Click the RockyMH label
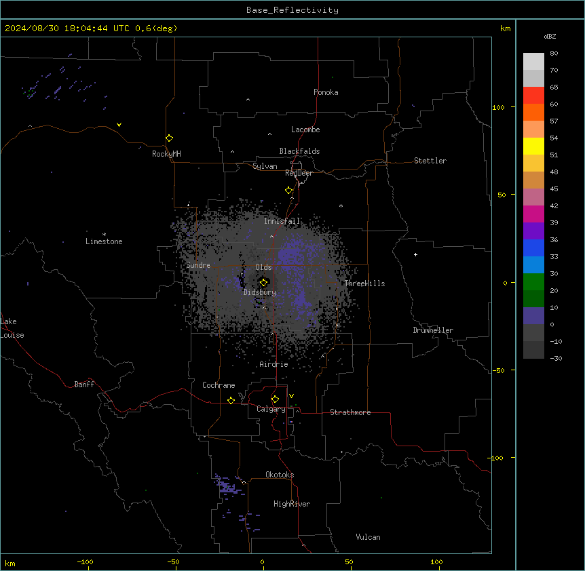The image size is (585, 571). click(x=166, y=154)
